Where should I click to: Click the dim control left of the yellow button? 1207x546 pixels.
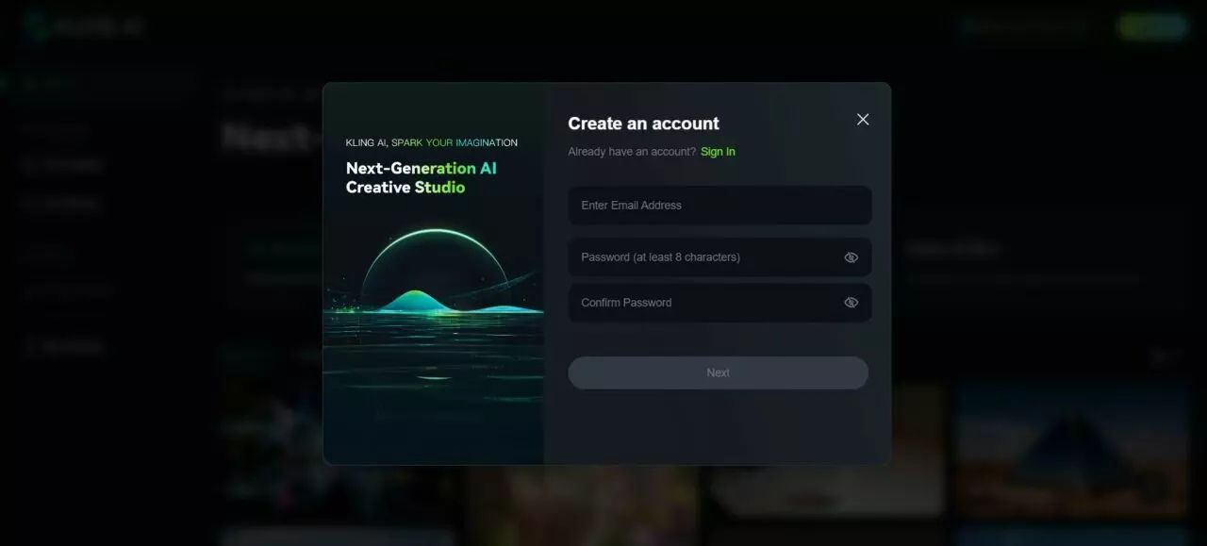1023,25
